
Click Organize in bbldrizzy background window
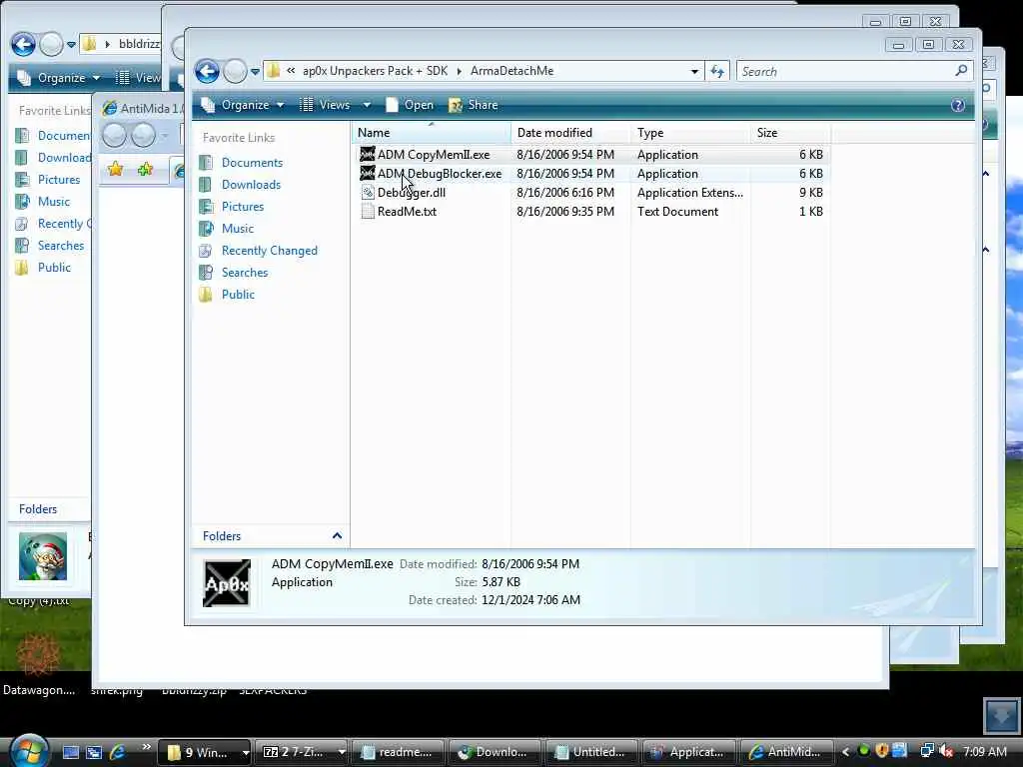click(x=59, y=78)
